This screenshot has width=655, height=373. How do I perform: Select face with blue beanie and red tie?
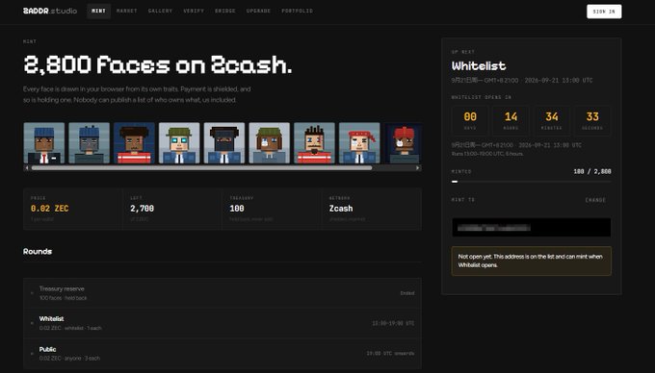(44, 143)
